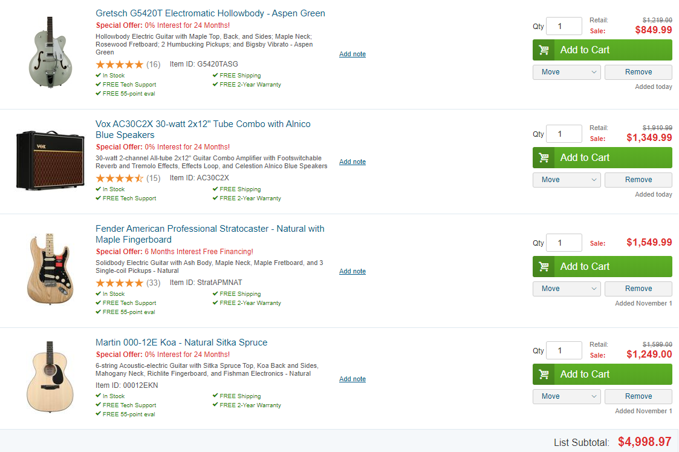Click the cart icon for Martin 000-12E Koa

coord(544,374)
